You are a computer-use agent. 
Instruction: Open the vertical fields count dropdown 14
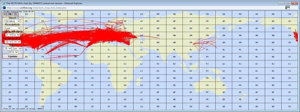[17, 42]
